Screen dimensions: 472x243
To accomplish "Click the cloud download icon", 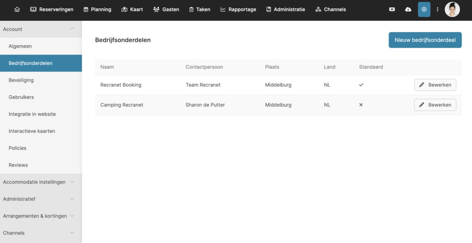I will (x=408, y=9).
